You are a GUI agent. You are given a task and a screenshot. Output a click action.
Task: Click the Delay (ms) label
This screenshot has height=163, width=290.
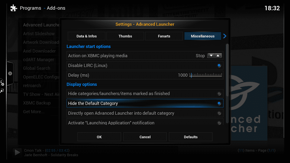tap(79, 75)
